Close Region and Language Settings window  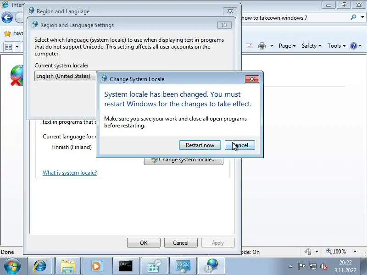(x=224, y=25)
